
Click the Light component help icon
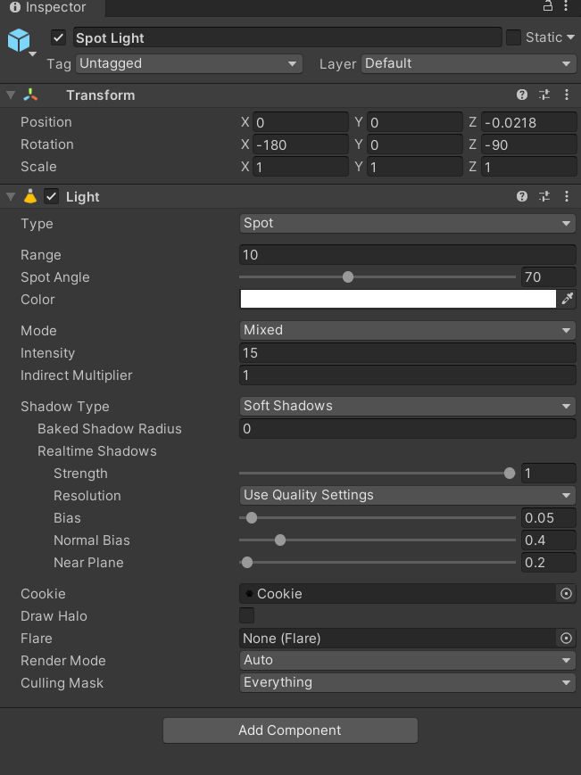(522, 196)
